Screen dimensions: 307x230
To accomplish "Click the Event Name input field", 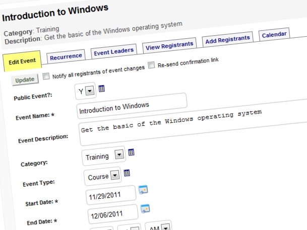I will pos(132,106).
